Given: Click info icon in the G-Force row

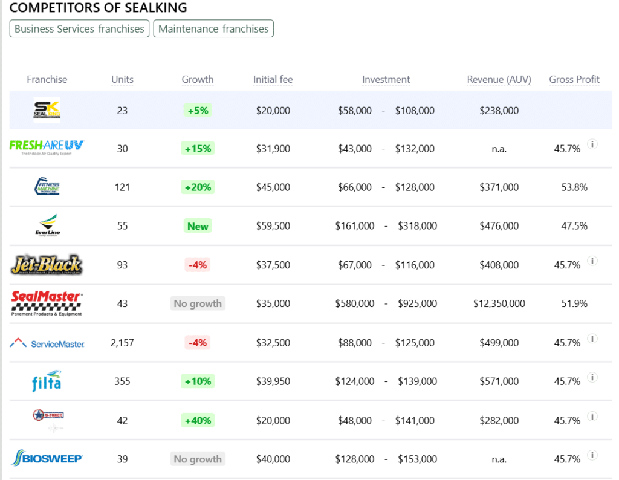Looking at the screenshot, I should 592,416.
